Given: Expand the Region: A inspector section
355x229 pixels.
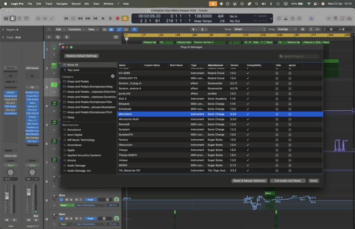Looking at the screenshot, I should point(3,29).
